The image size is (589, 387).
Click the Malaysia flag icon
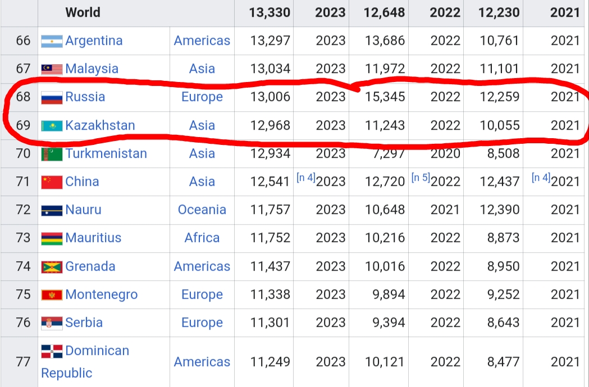tap(52, 69)
